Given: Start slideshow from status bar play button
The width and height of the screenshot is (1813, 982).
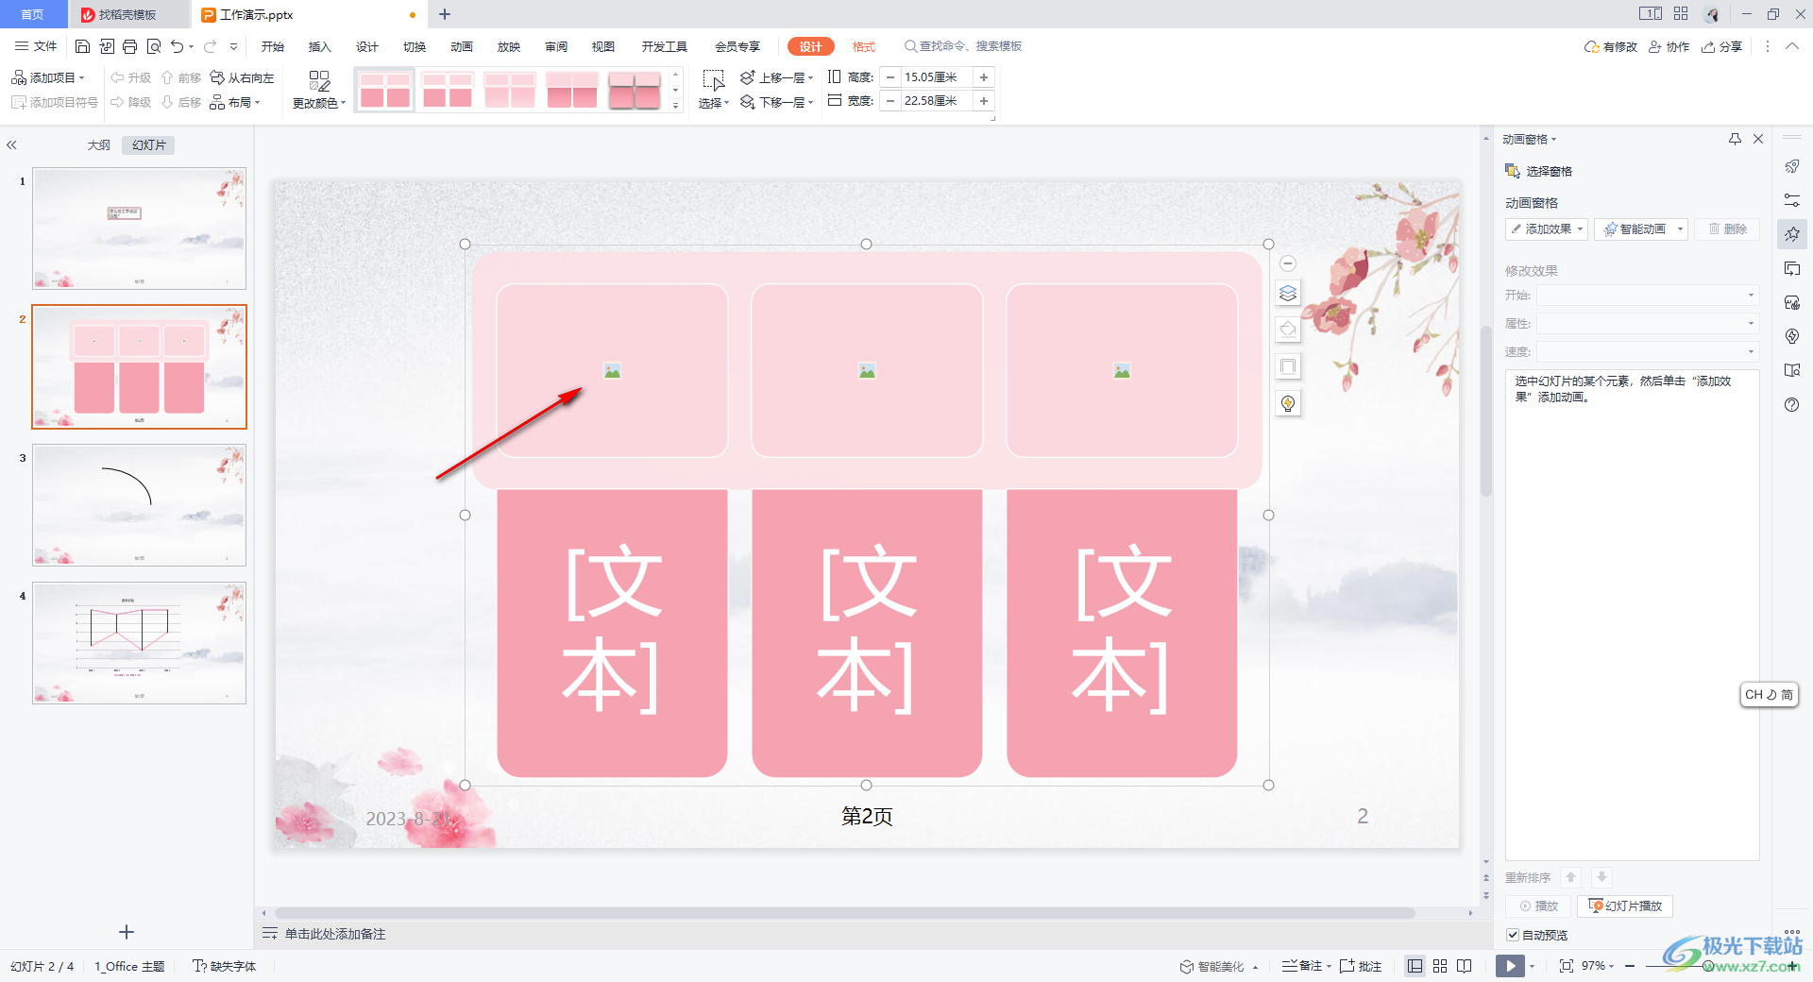Looking at the screenshot, I should click(1510, 966).
